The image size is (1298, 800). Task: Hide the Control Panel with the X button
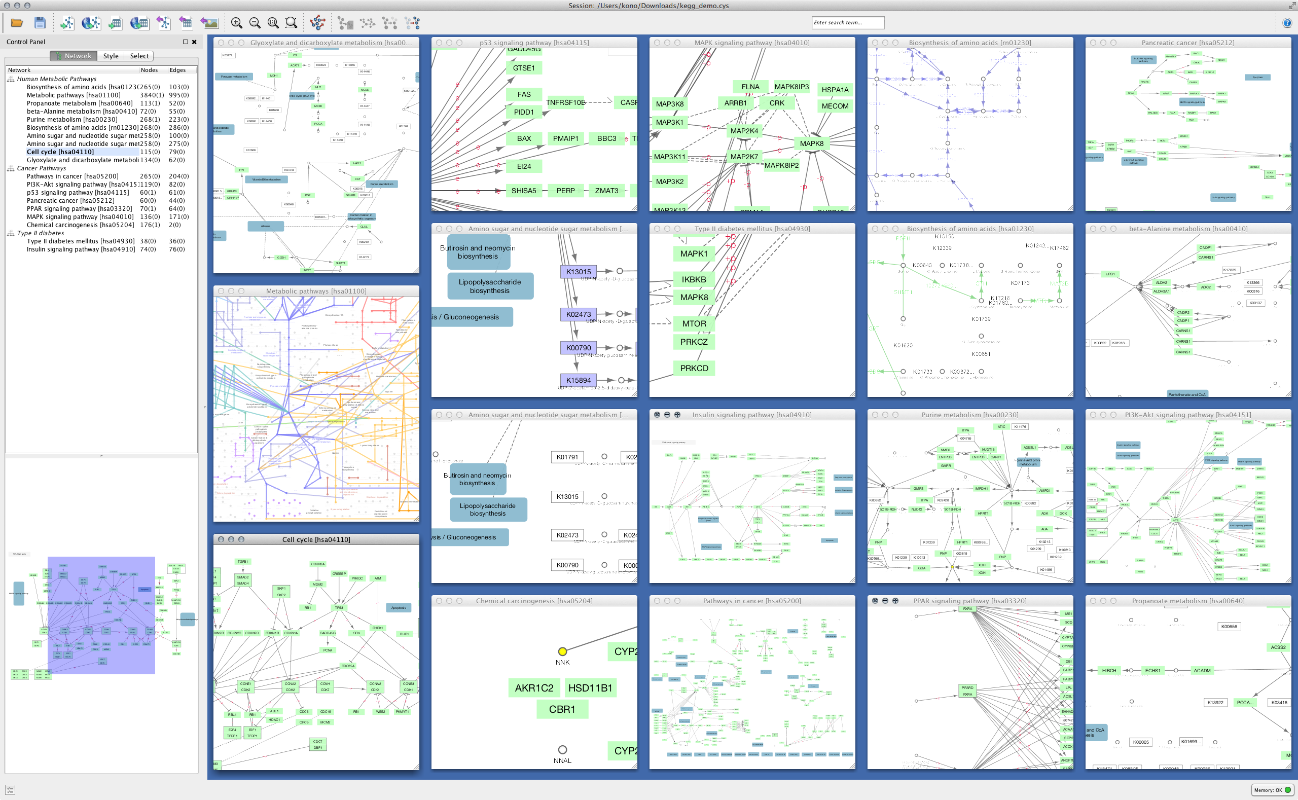click(x=194, y=42)
